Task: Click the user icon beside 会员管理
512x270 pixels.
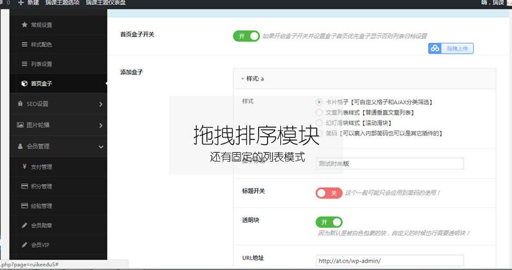Action: (x=20, y=146)
